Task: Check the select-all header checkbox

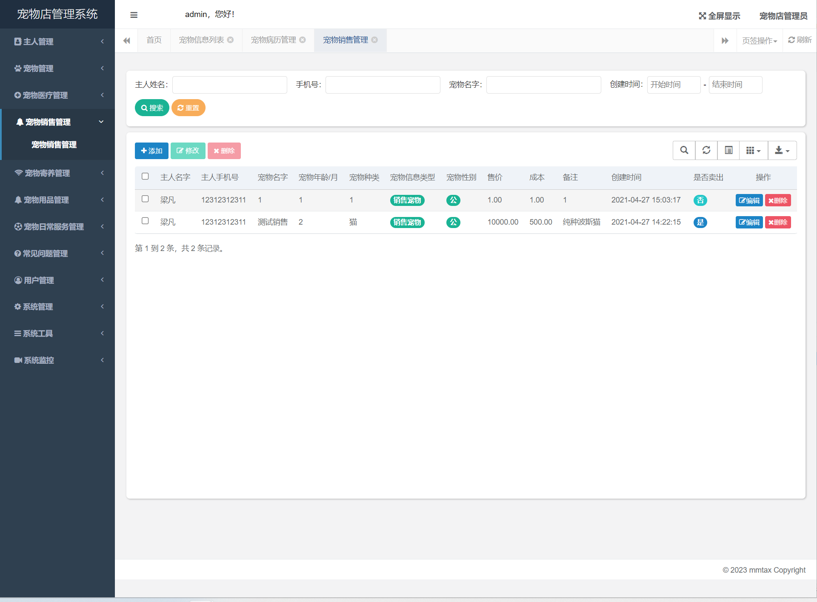Action: coord(145,177)
